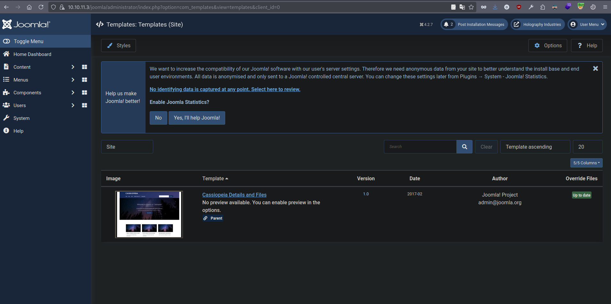The image size is (611, 304).
Task: Click the Users sidebar menu item
Action: [20, 105]
